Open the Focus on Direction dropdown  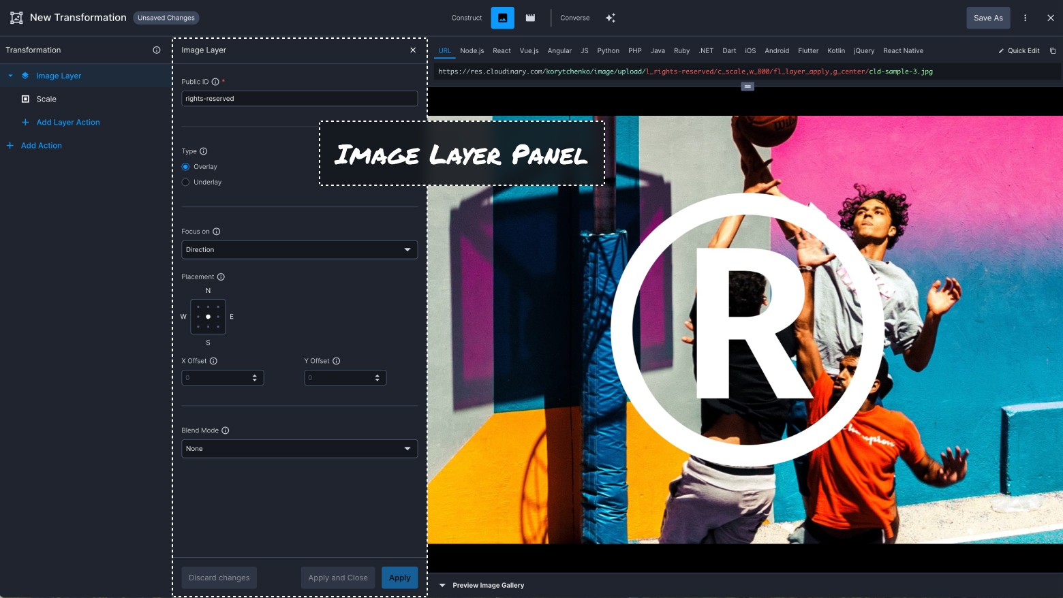(299, 249)
